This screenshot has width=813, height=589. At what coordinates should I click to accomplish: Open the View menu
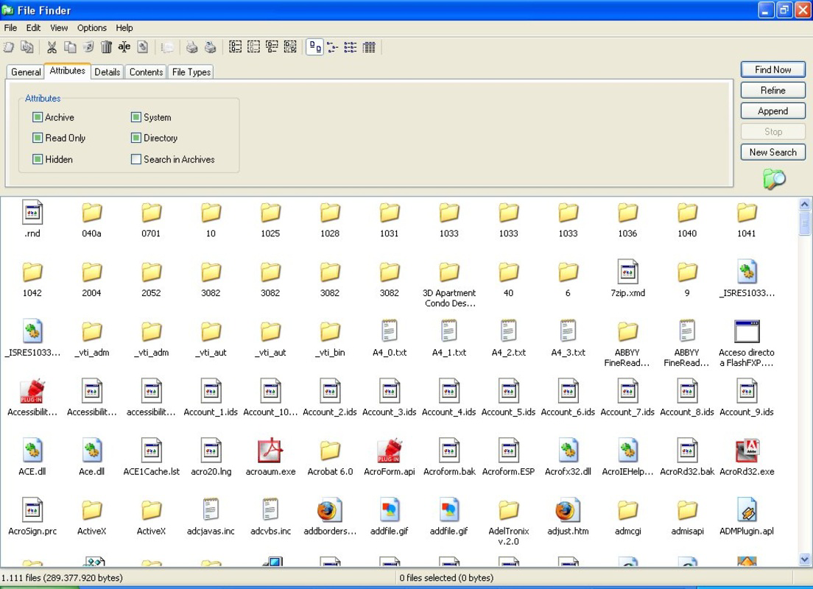59,28
